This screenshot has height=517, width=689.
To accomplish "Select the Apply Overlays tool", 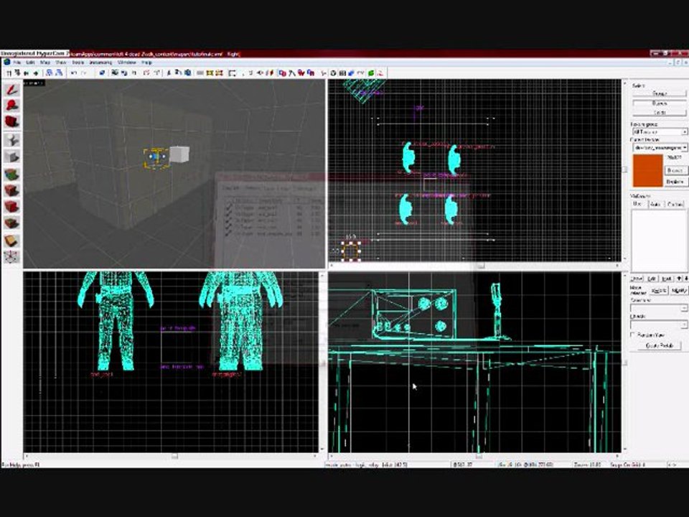I will coord(12,223).
